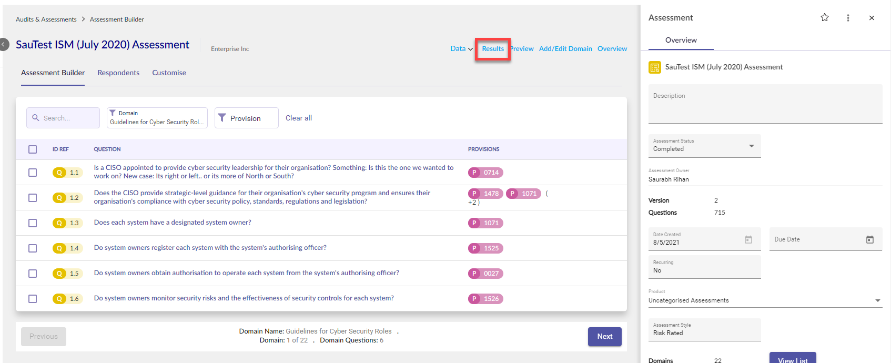Open the Provision filter selector
891x363 pixels.
[247, 118]
